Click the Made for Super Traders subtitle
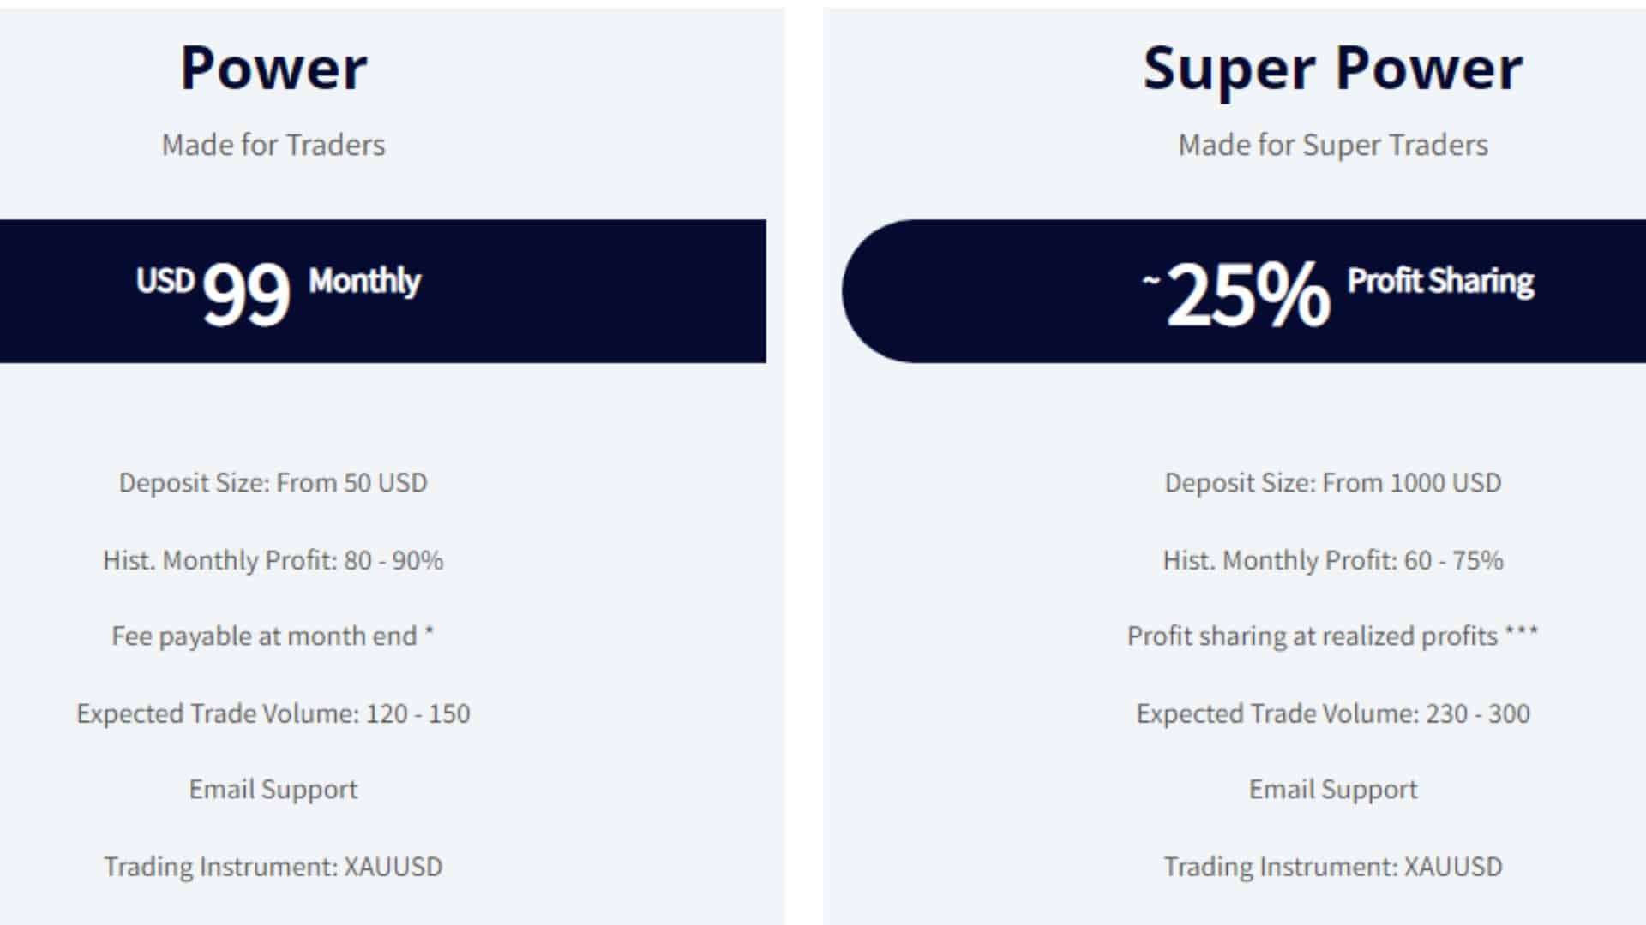The image size is (1646, 925). tap(1333, 146)
